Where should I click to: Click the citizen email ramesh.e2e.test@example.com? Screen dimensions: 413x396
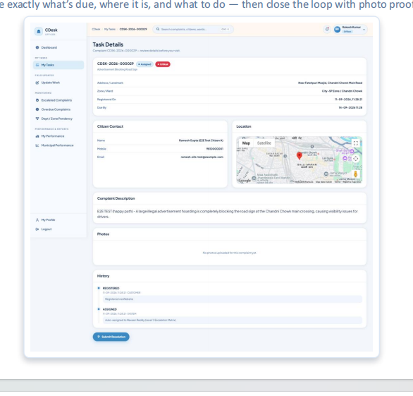(202, 157)
